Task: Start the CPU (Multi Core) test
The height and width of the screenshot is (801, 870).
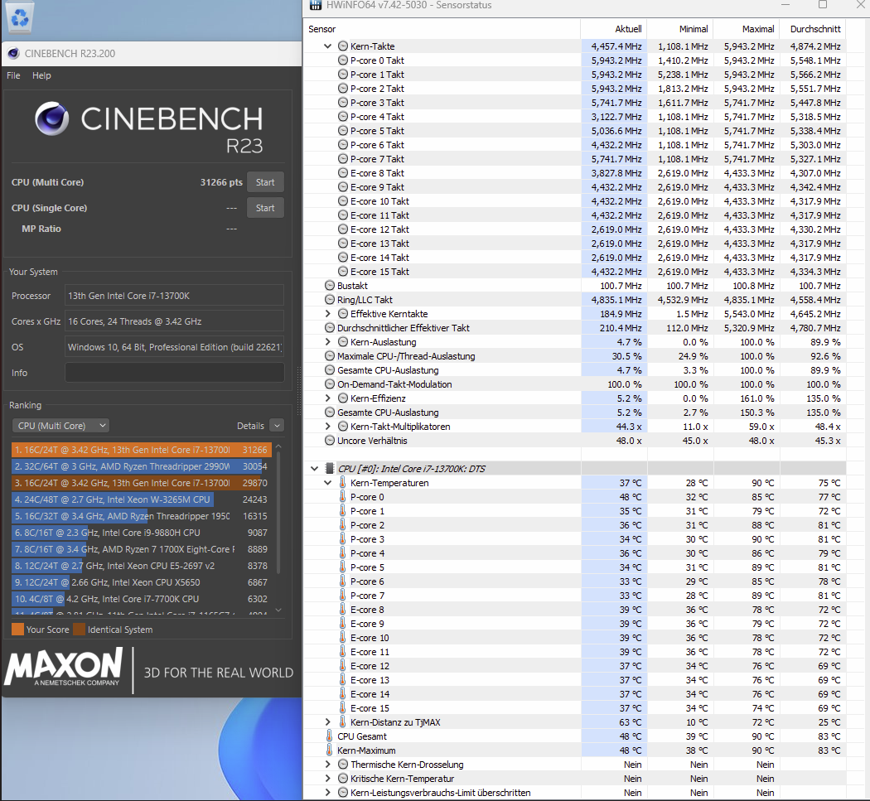Action: pyautogui.click(x=265, y=182)
